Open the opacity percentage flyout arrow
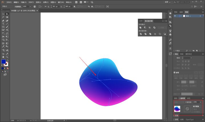Image resolution: width=205 pixels, height=122 pixels. (200, 102)
